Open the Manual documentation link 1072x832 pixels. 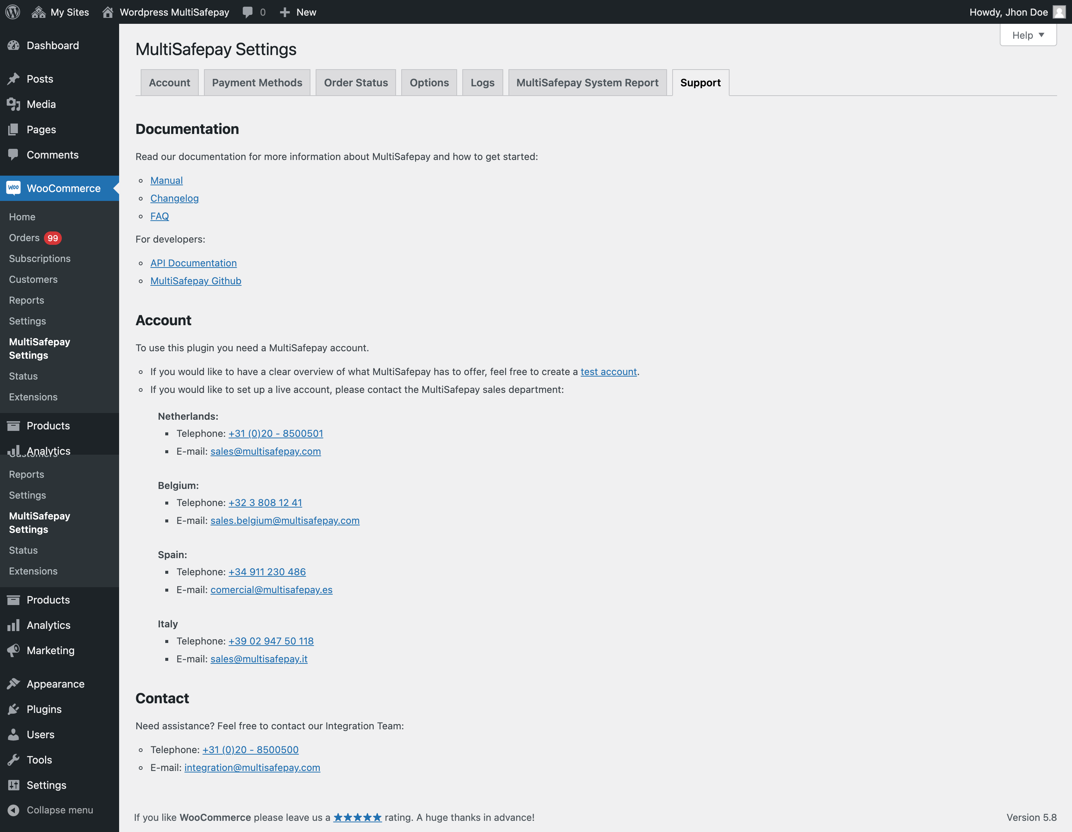[x=166, y=180]
